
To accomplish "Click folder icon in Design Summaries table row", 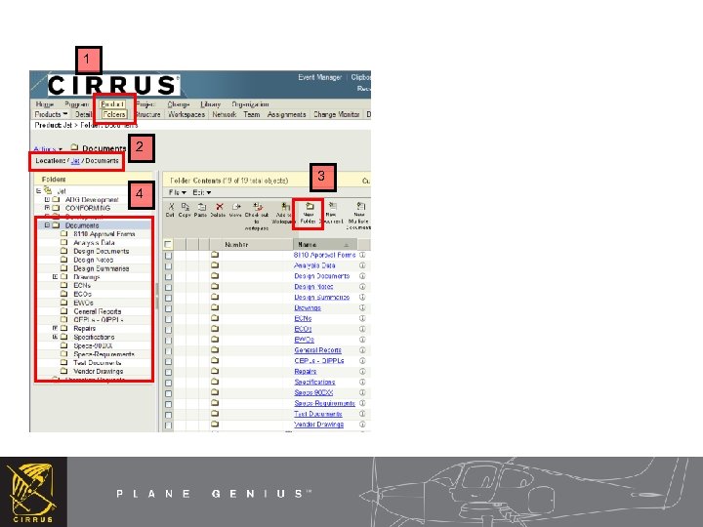I will (215, 297).
